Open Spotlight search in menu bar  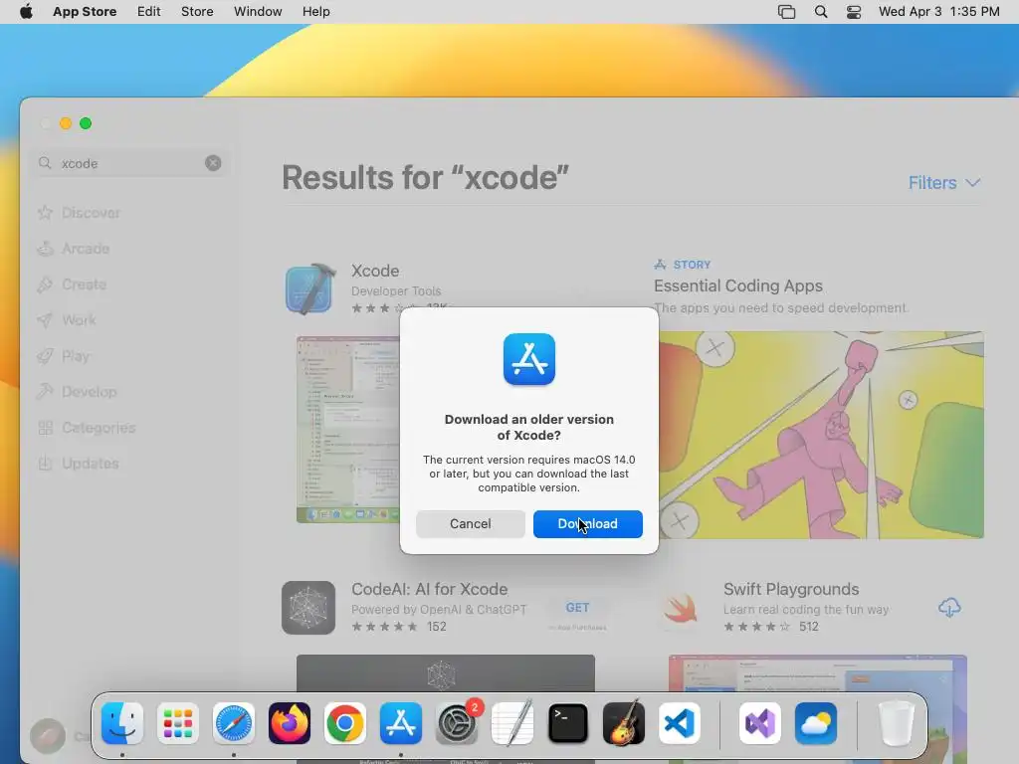(x=821, y=12)
